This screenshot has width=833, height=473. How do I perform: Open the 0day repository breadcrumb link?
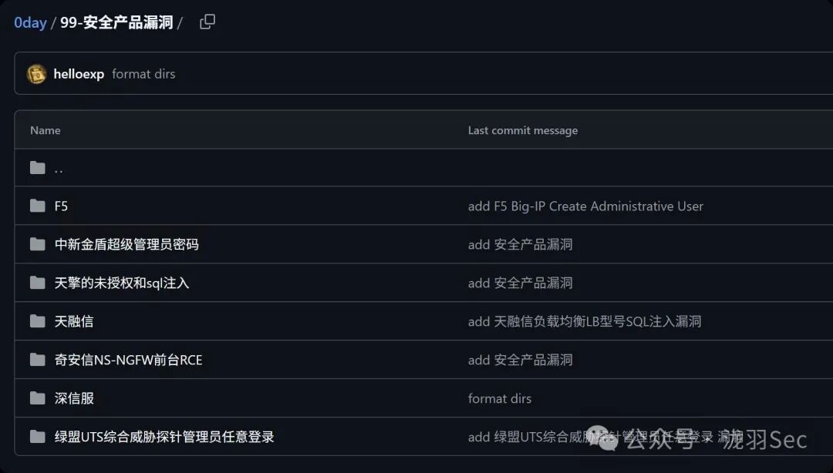coord(29,22)
